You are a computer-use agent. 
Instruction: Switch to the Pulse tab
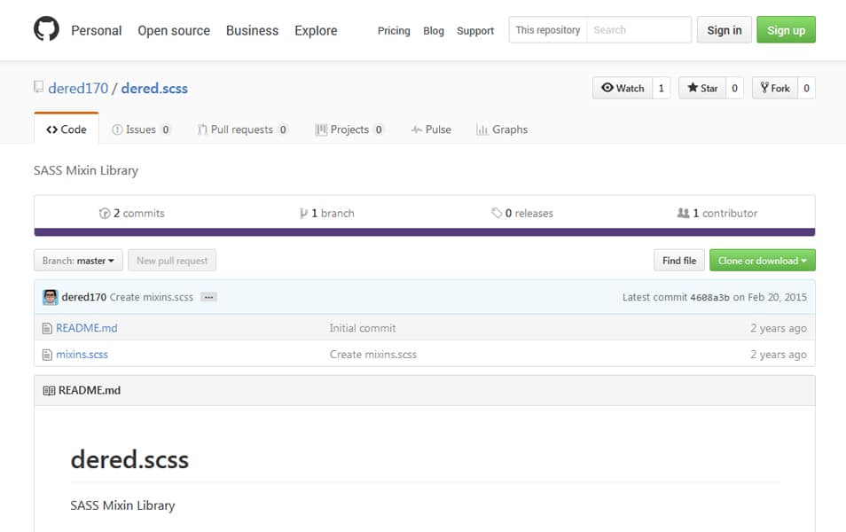click(431, 129)
